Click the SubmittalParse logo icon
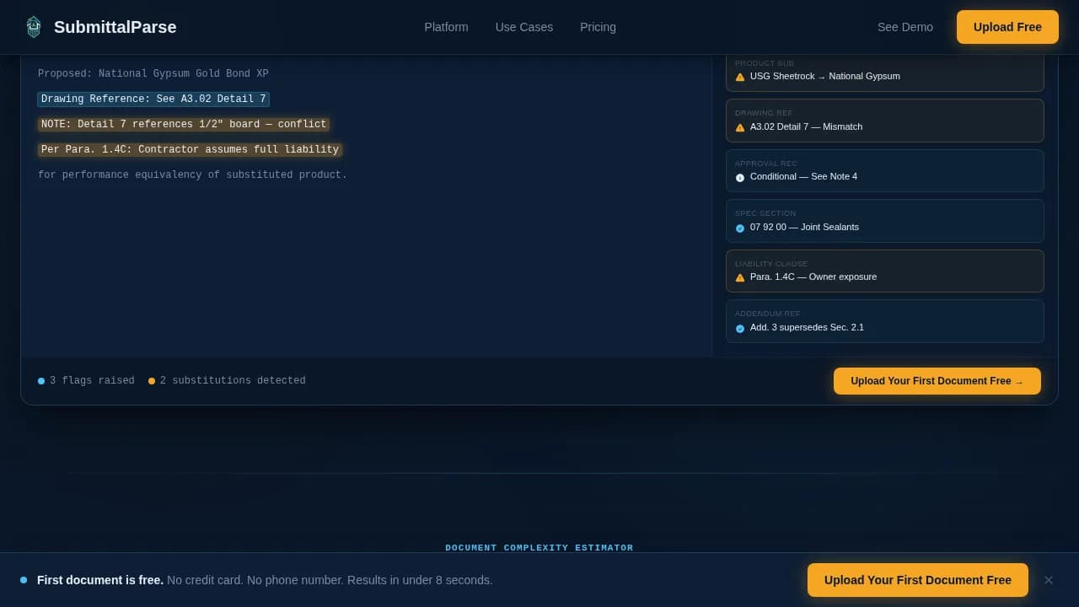Viewport: 1079px width, 607px height. coord(34,27)
